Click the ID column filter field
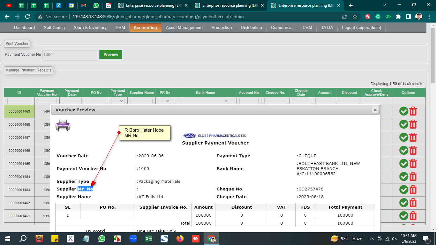This screenshot has height=245, width=436. tap(19, 101)
